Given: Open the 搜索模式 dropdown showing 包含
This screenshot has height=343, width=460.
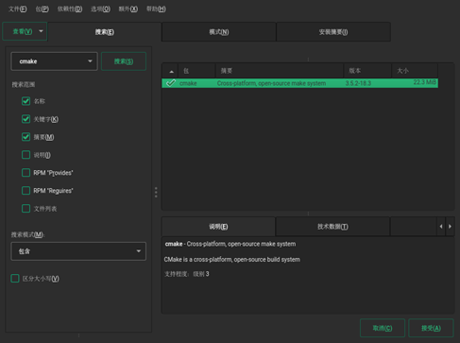Looking at the screenshot, I should point(78,251).
